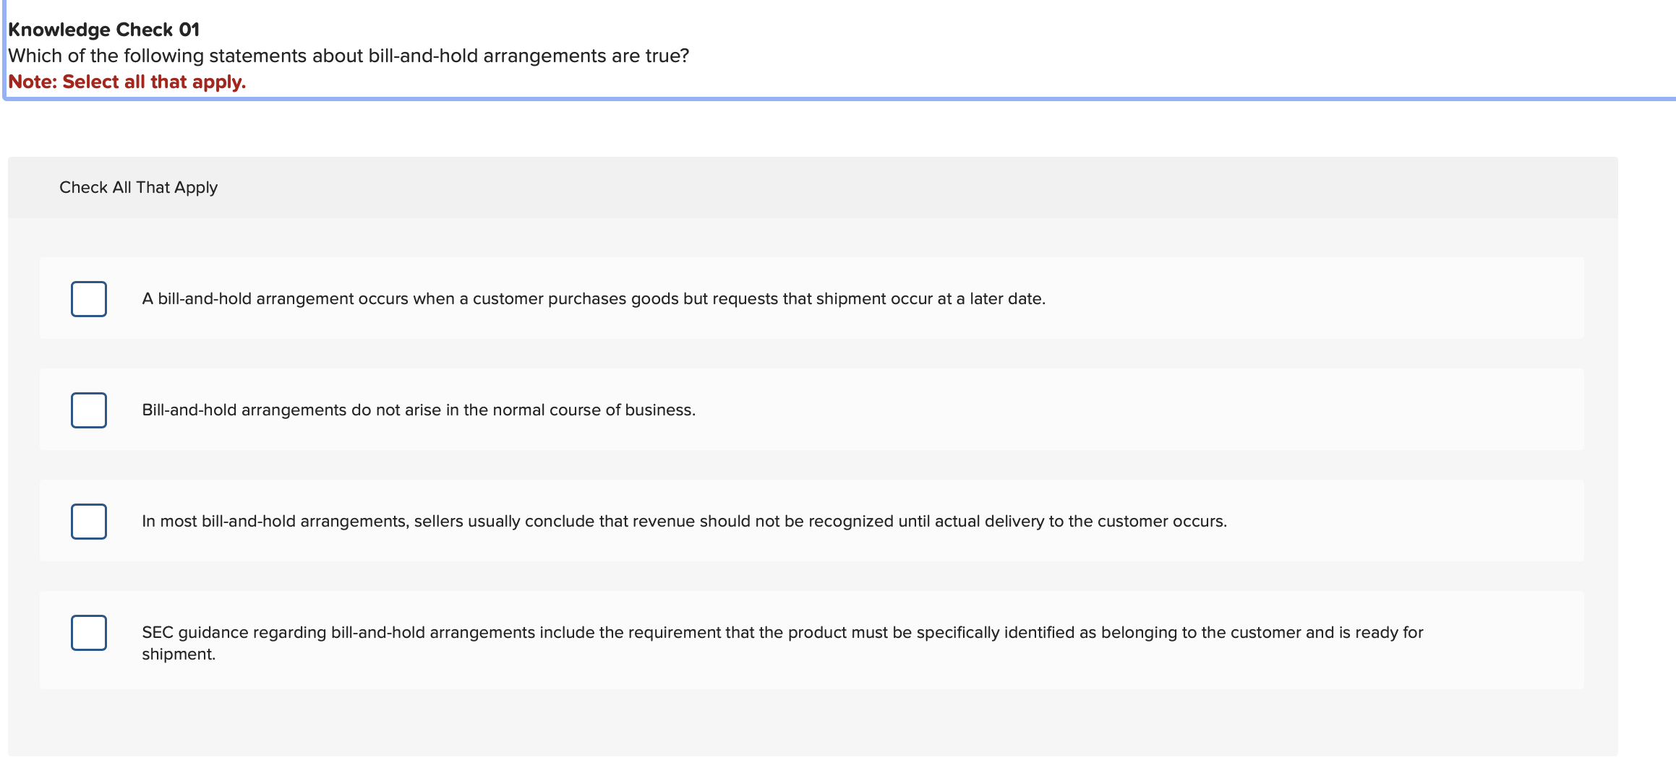This screenshot has width=1676, height=773.
Task: Check the box about normal course of business
Action: pos(88,410)
